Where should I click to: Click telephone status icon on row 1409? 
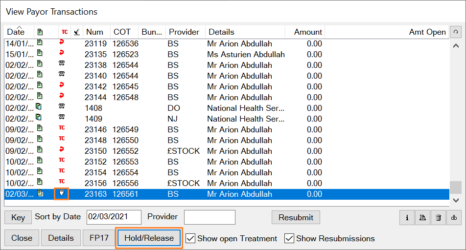pyautogui.click(x=62, y=117)
